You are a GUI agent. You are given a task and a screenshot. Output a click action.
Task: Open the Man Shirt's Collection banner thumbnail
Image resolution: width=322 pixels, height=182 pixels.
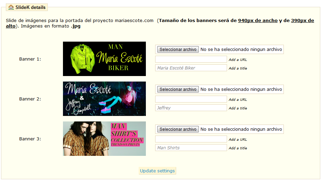pos(104,139)
